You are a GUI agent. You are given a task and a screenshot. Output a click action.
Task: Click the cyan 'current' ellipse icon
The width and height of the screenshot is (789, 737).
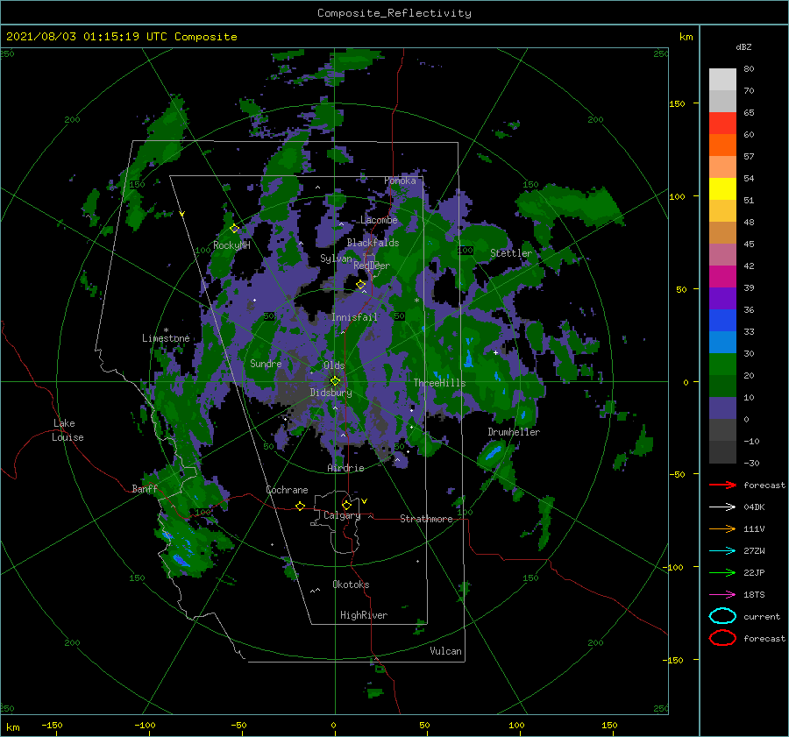722,616
